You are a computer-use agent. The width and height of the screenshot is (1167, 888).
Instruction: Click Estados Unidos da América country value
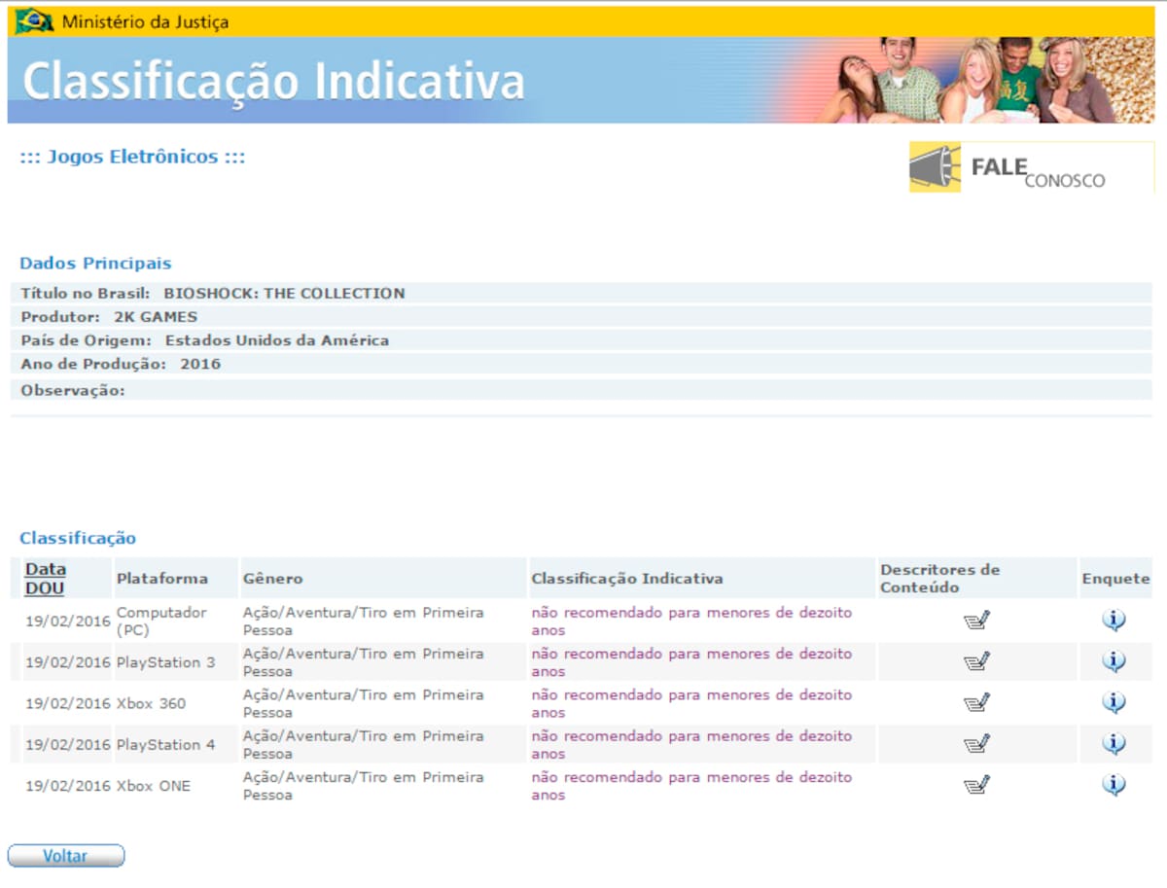[277, 340]
